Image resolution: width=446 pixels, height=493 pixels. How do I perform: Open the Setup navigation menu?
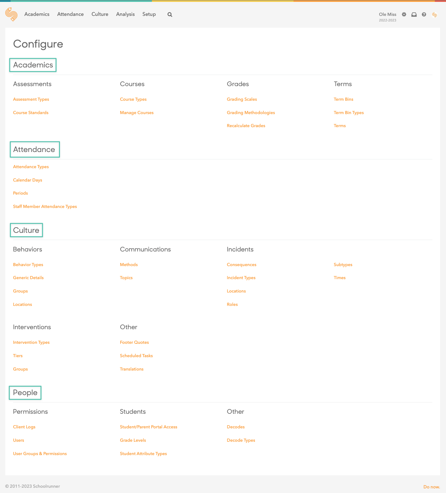(x=149, y=14)
